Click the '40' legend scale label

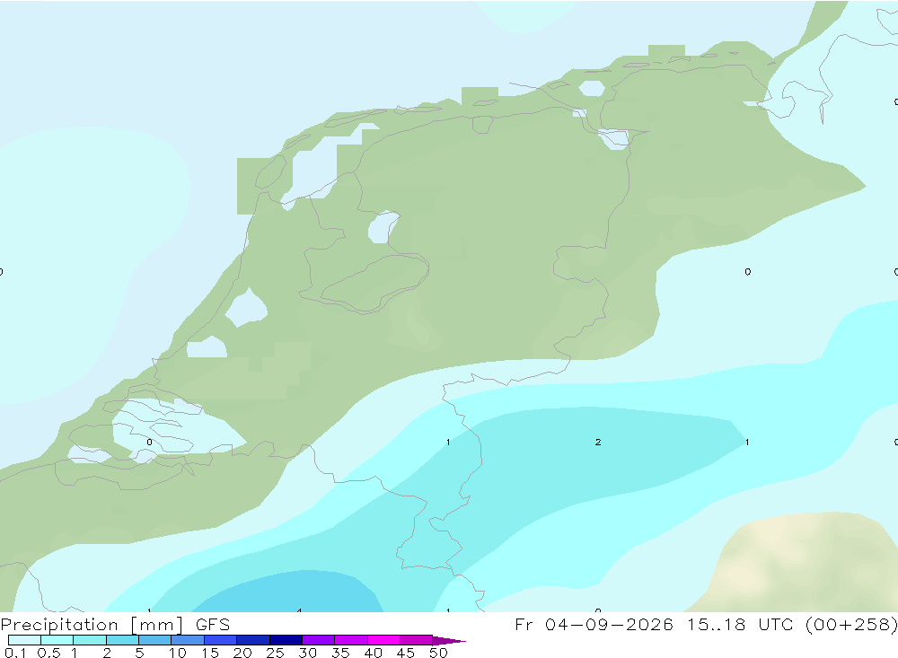click(x=373, y=653)
